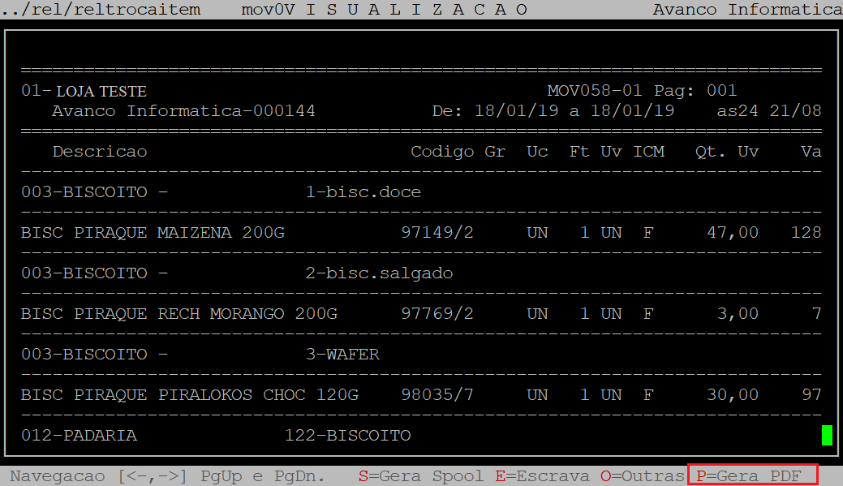Image resolution: width=843 pixels, height=486 pixels.
Task: Click the P=Gera PDF option
Action: (x=752, y=475)
